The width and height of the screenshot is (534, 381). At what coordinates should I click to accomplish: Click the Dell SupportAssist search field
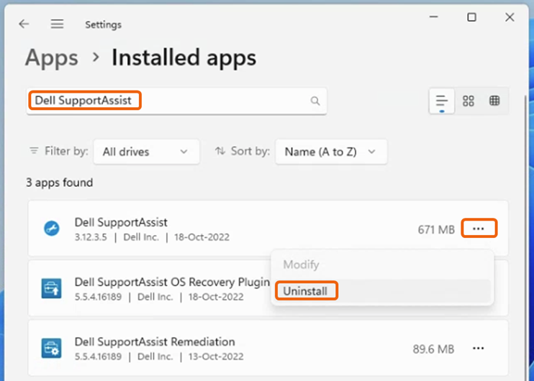coord(173,101)
